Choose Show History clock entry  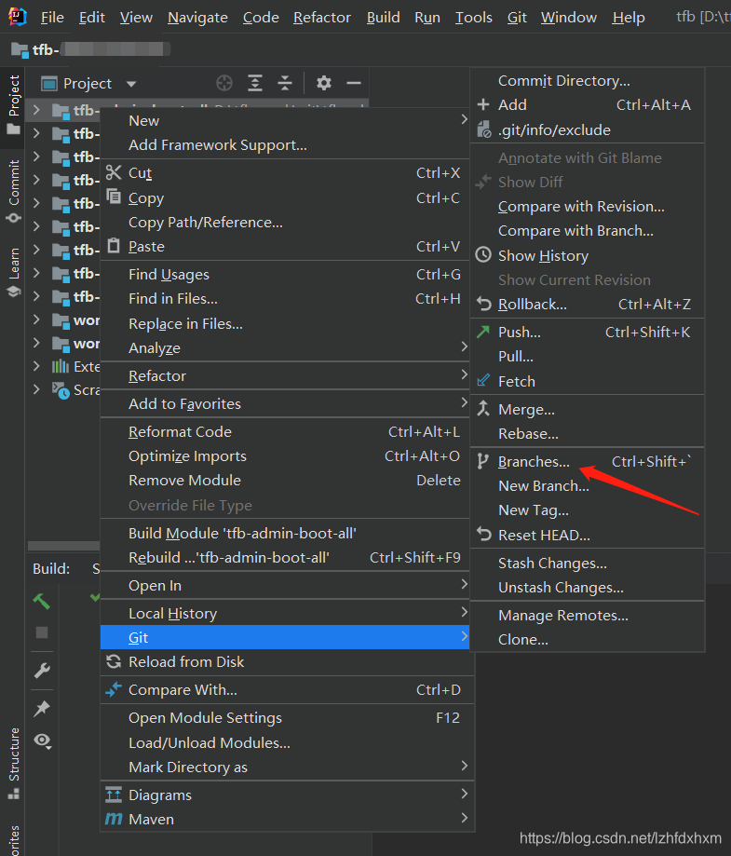[x=588, y=255]
